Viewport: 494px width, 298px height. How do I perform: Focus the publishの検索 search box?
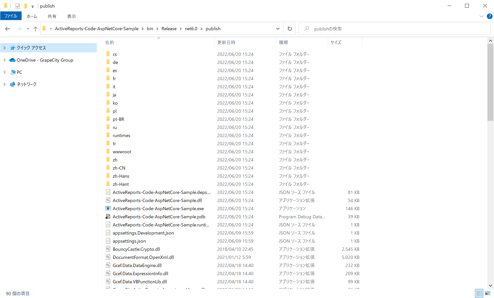click(394, 29)
